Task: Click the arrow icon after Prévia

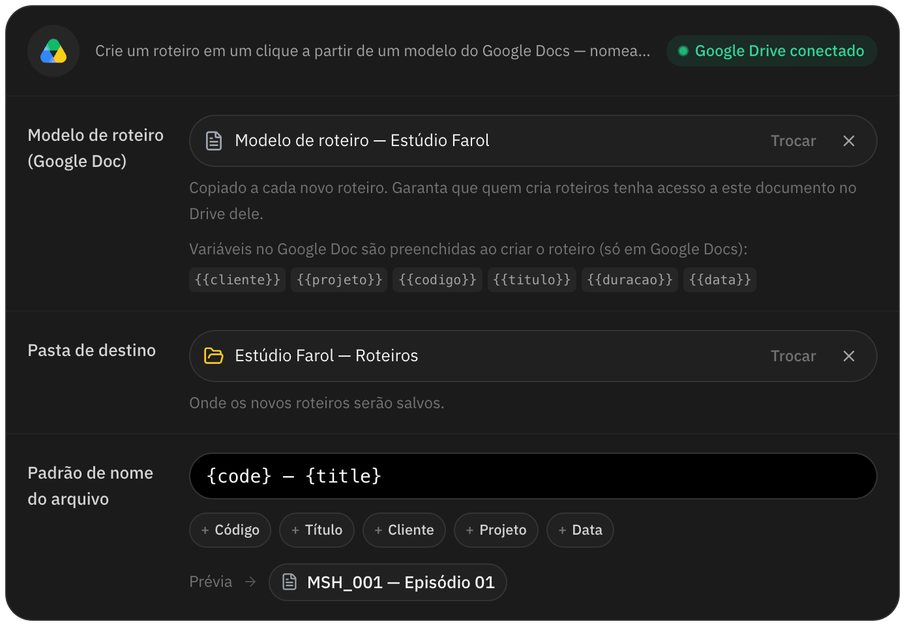Action: [250, 582]
